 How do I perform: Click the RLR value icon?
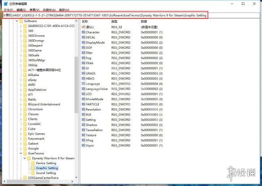pos(83,114)
